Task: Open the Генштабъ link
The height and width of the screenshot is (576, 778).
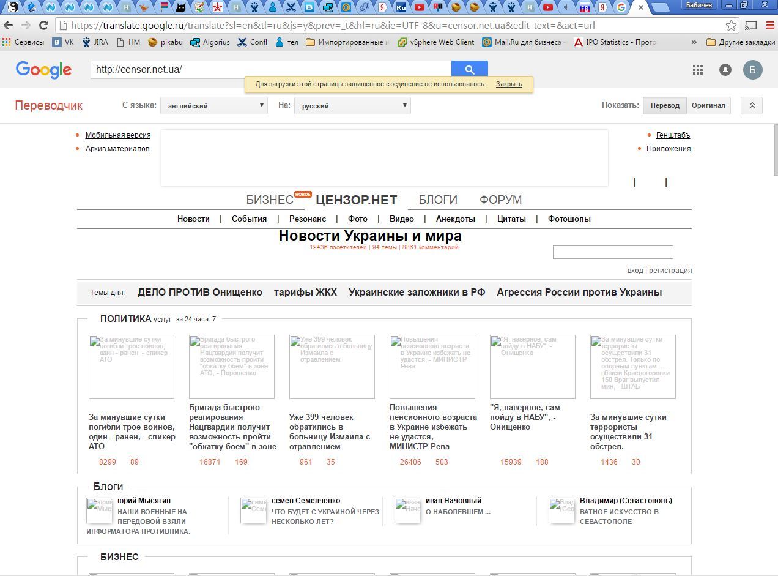Action: tap(673, 135)
